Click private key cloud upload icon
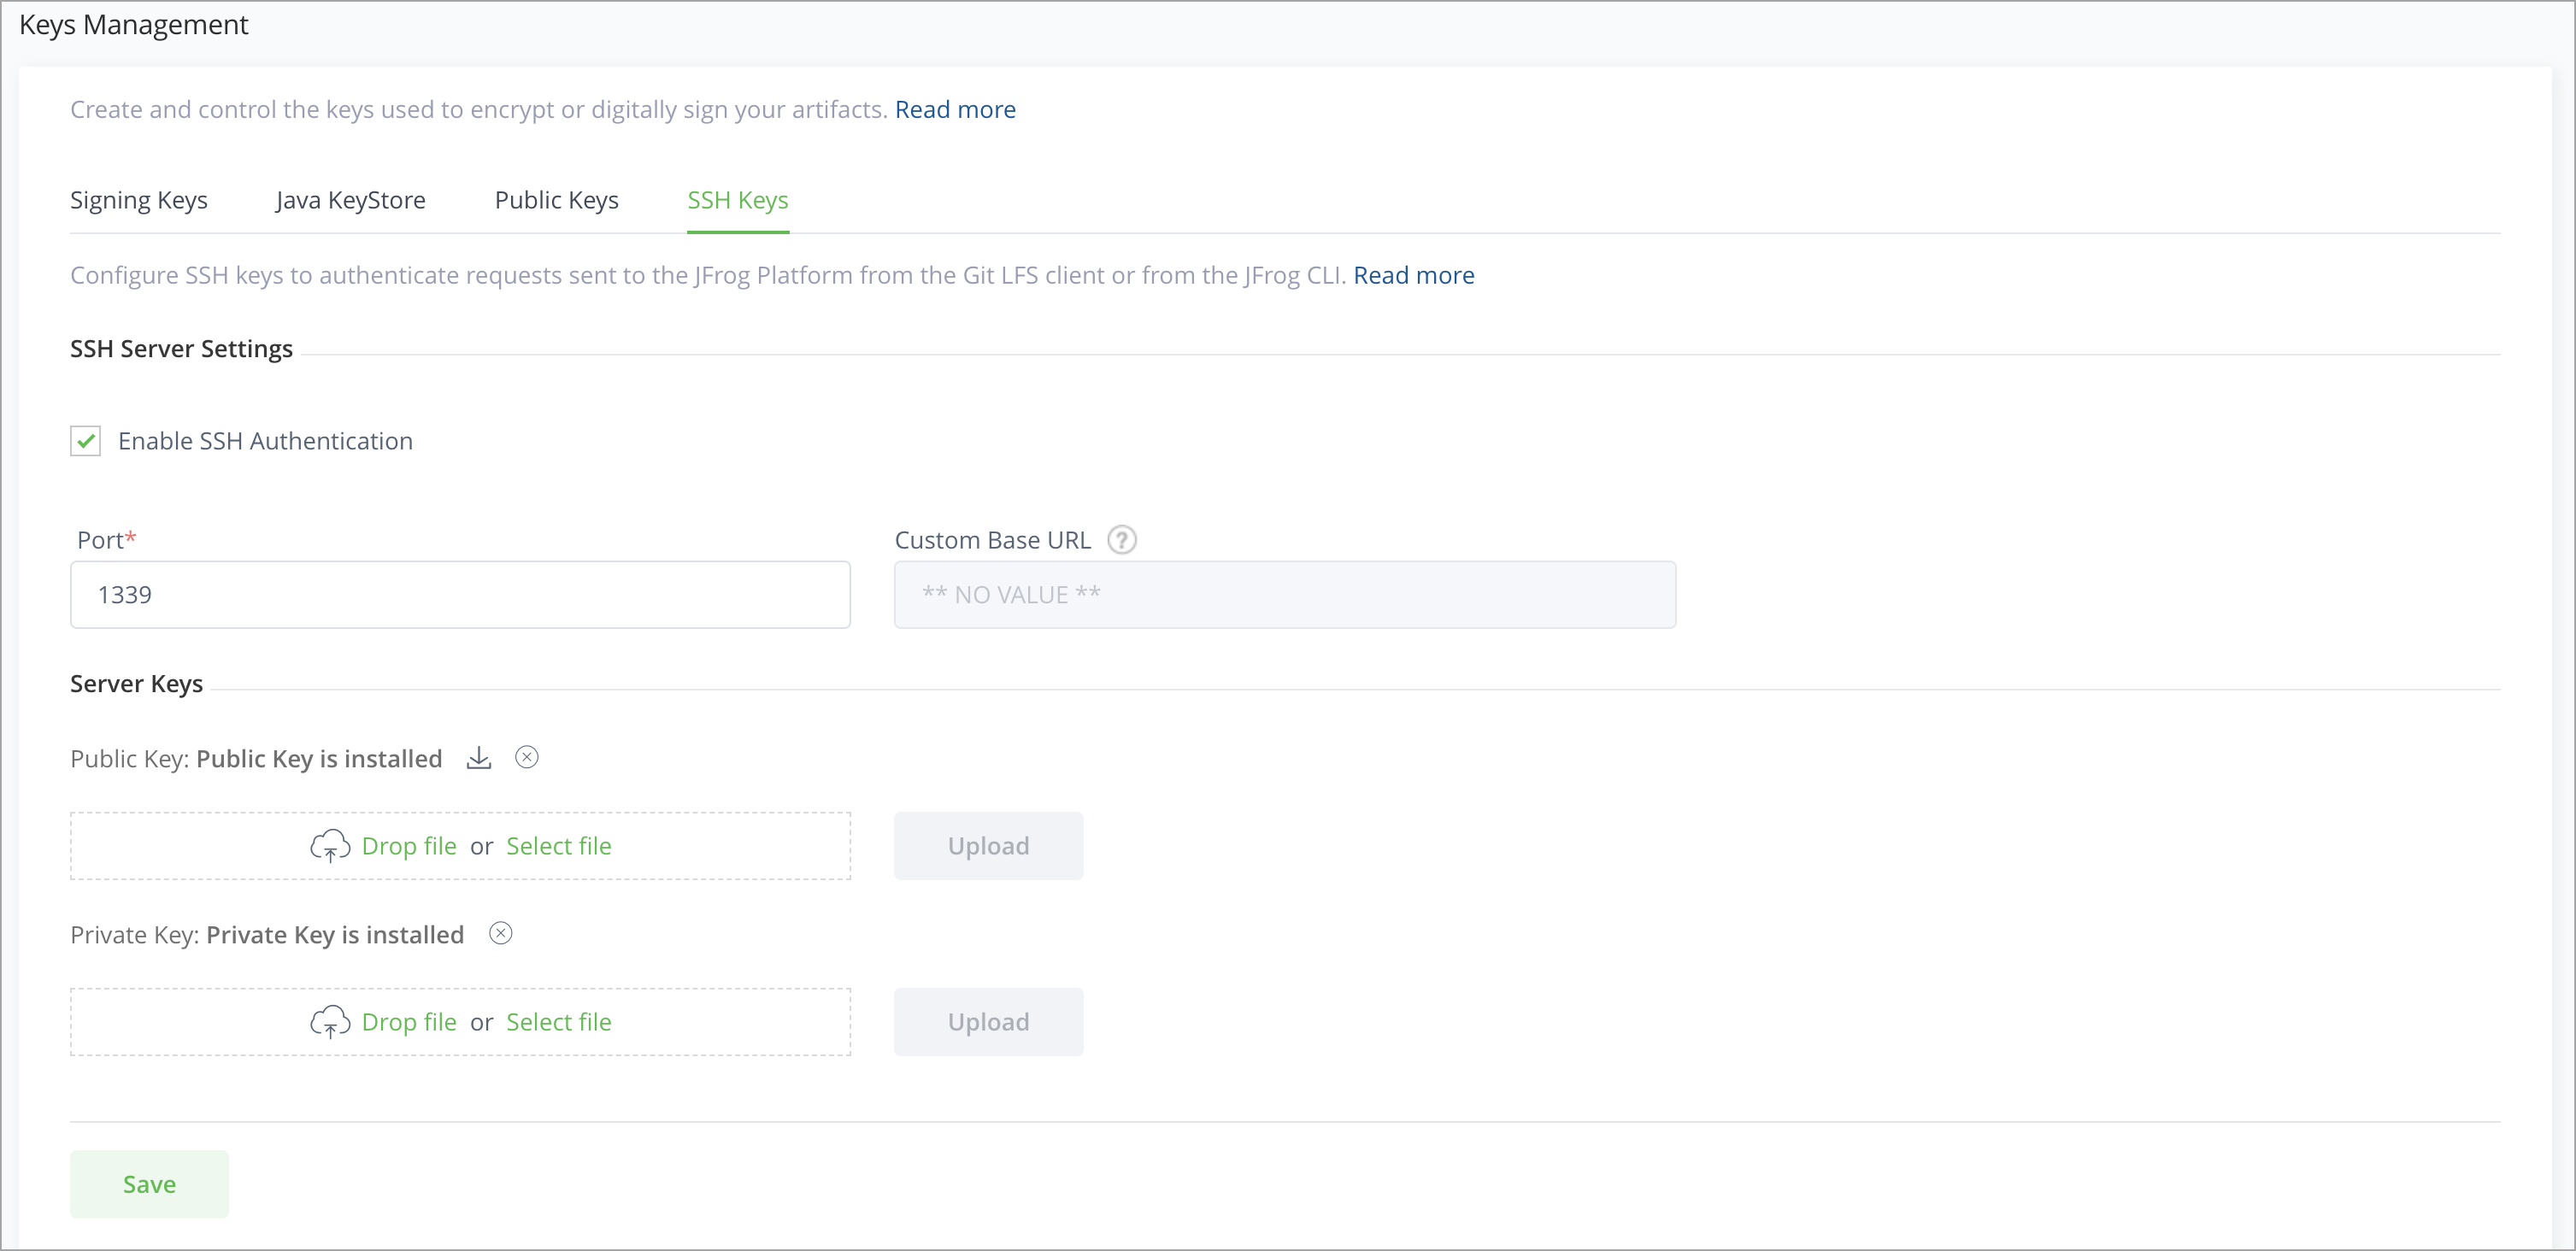The width and height of the screenshot is (2576, 1251). tap(330, 1022)
